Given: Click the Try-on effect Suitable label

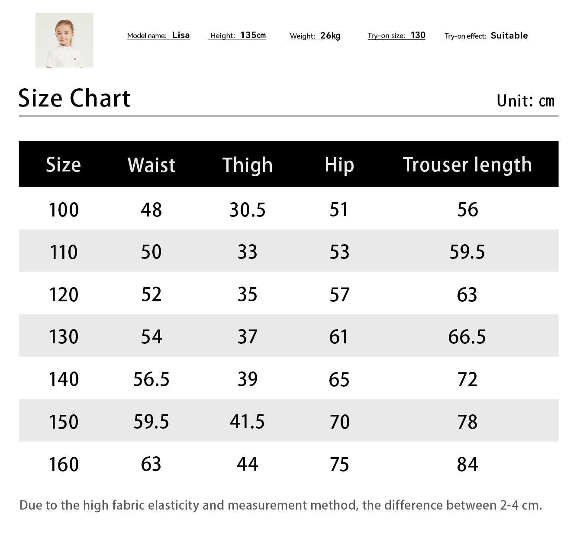Looking at the screenshot, I should click(x=486, y=36).
